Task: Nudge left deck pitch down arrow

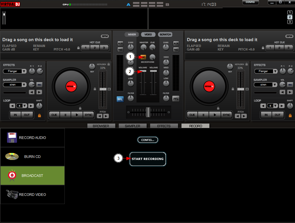Action: 100,116
